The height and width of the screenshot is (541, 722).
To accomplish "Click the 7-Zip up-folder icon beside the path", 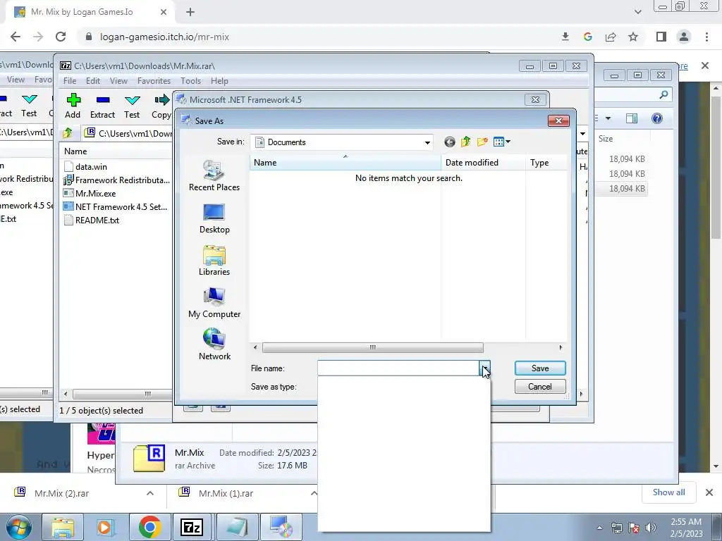I will click(68, 133).
